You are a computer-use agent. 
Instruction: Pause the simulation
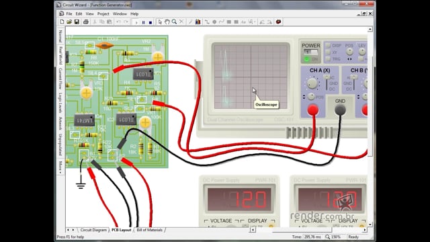pyautogui.click(x=143, y=22)
